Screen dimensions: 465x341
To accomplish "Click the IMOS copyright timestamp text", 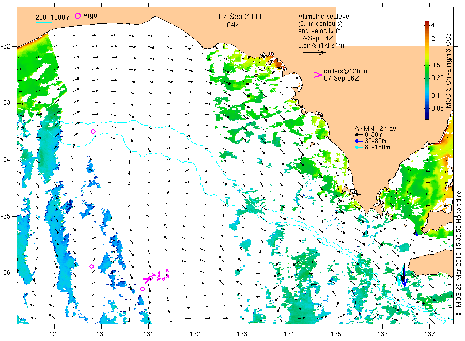I will 458,254.
